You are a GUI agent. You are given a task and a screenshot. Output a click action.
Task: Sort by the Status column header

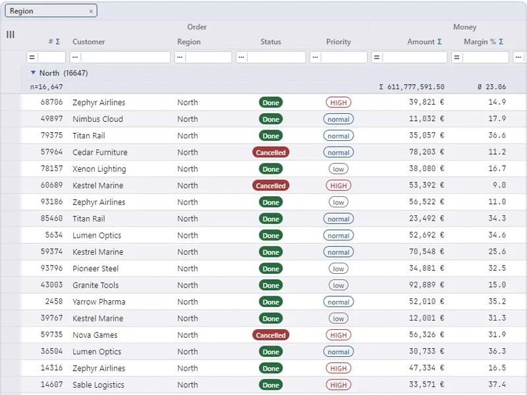coord(271,41)
